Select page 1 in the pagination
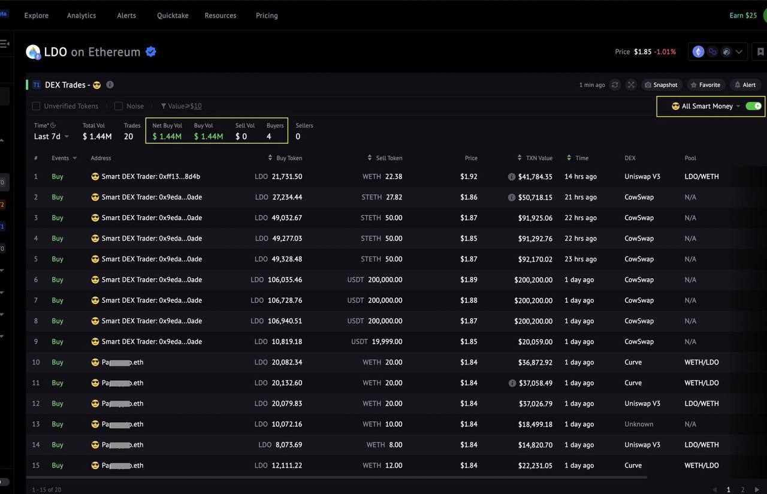The width and height of the screenshot is (767, 494). pos(729,490)
